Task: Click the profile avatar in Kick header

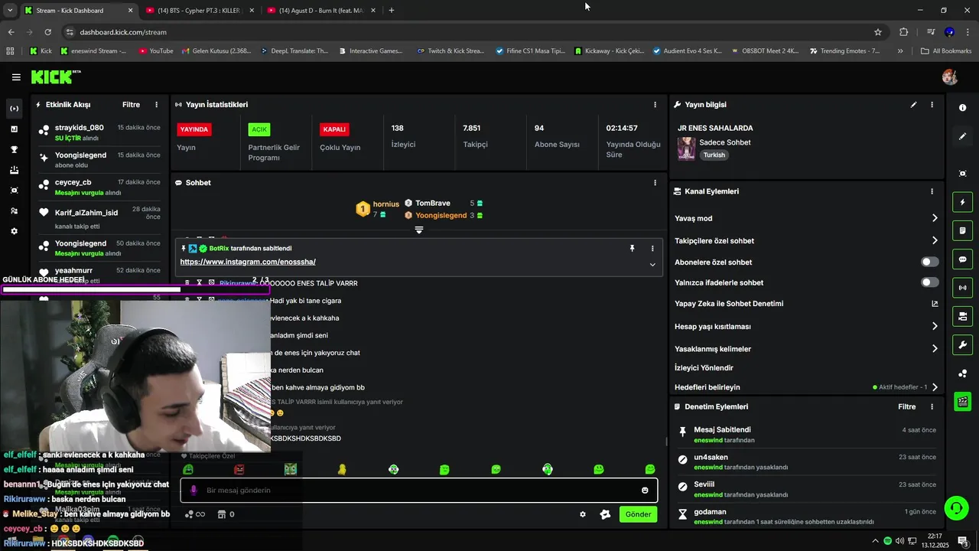Action: coord(950,77)
